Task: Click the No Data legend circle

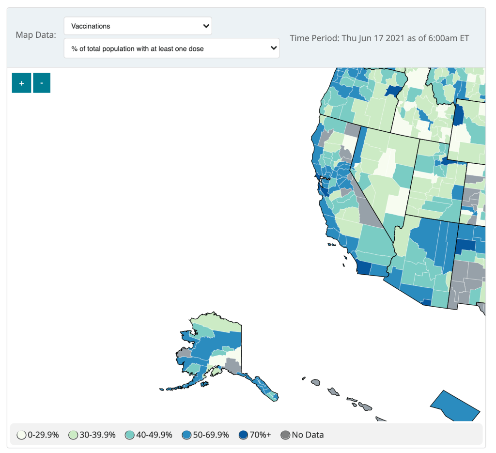Action: (286, 435)
